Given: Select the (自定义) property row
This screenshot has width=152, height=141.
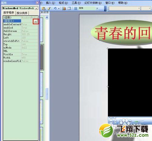Looking at the screenshot, I should pos(20,21).
